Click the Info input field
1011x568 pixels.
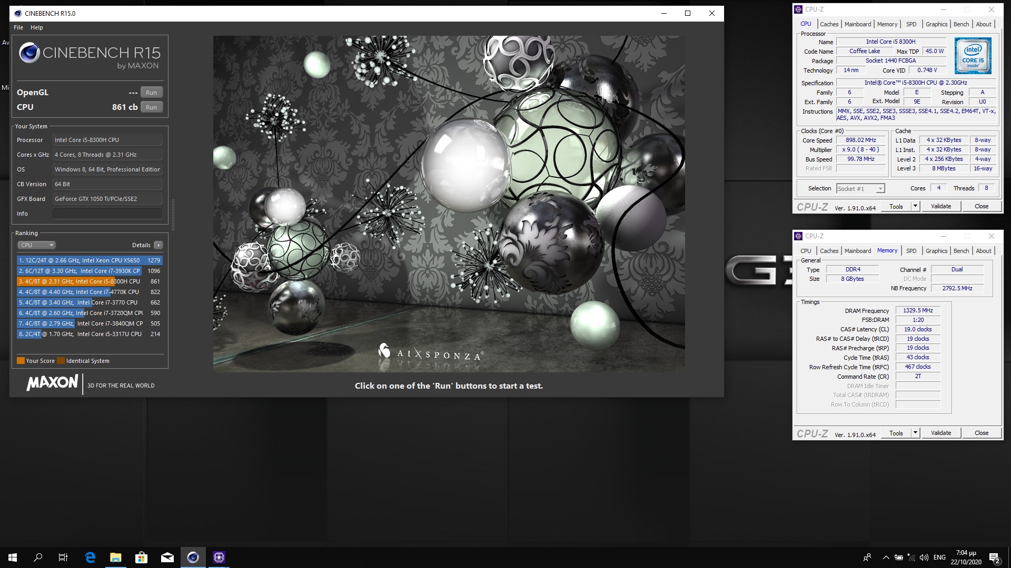pyautogui.click(x=107, y=214)
